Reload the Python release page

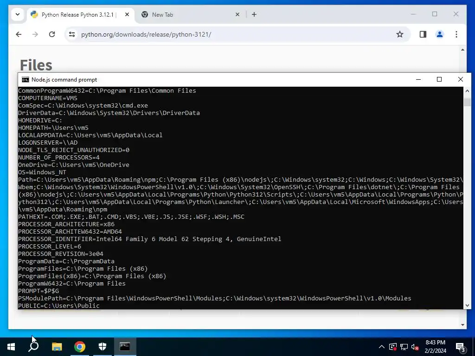tap(52, 34)
